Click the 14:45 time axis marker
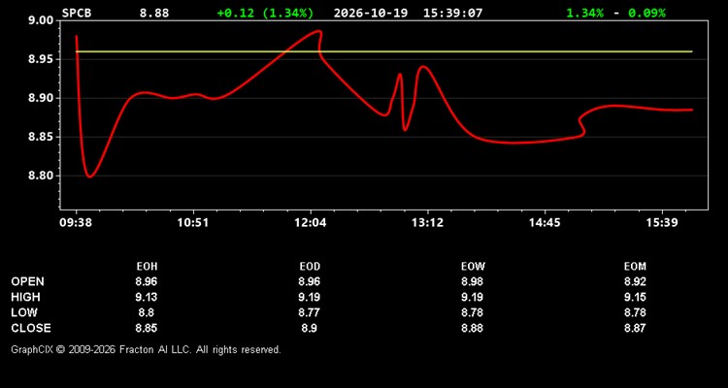 click(545, 223)
